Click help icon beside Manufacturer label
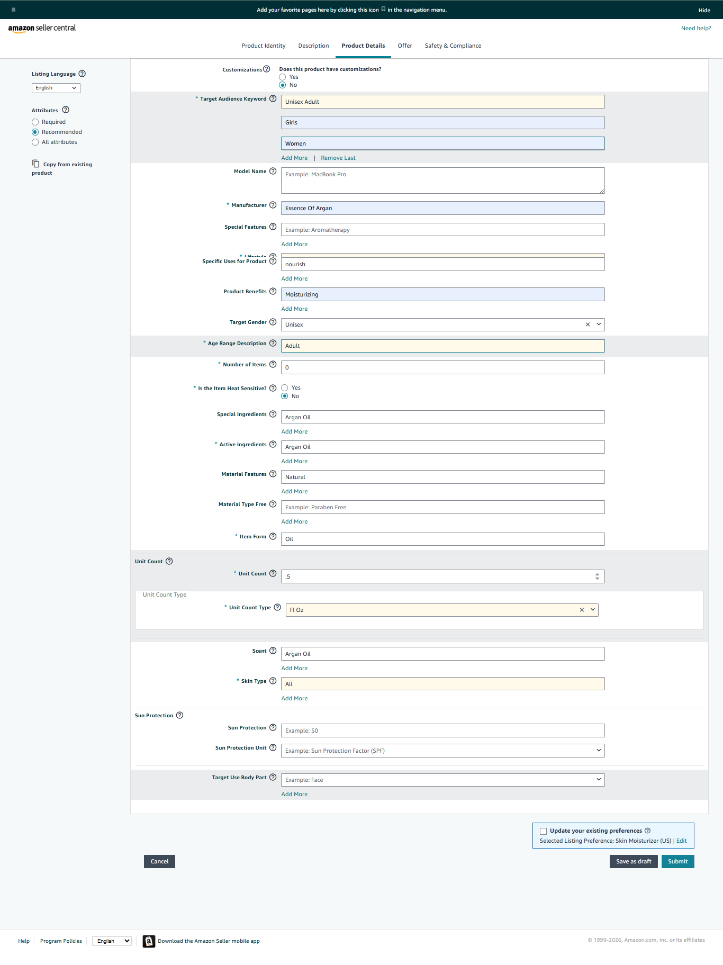Viewport: 723px width, 965px height. click(x=273, y=205)
